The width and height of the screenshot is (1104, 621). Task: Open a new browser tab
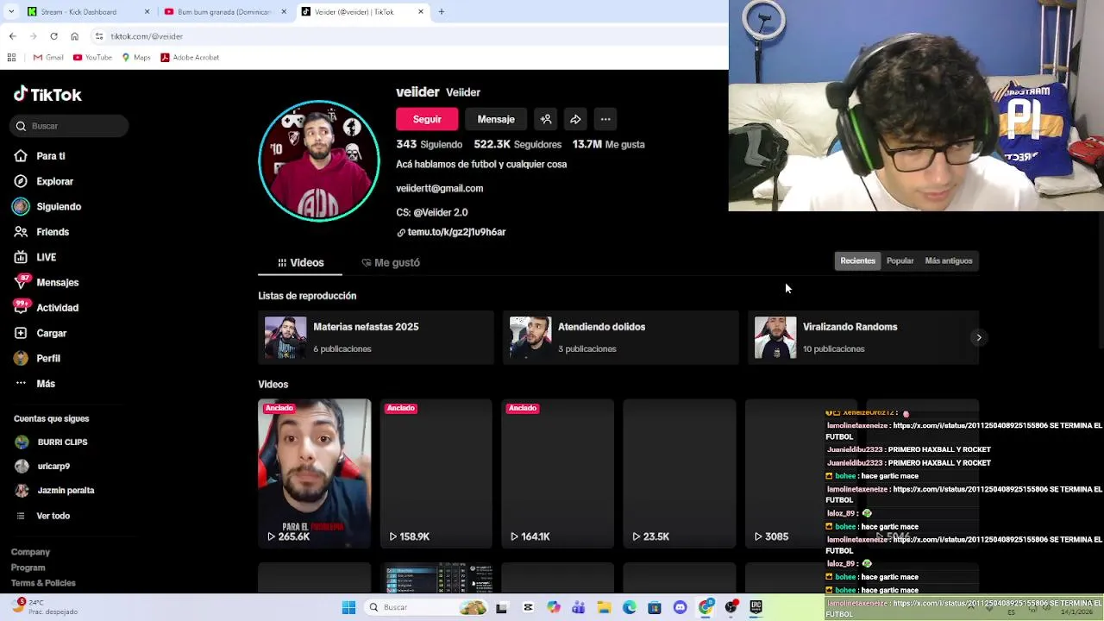tap(441, 12)
